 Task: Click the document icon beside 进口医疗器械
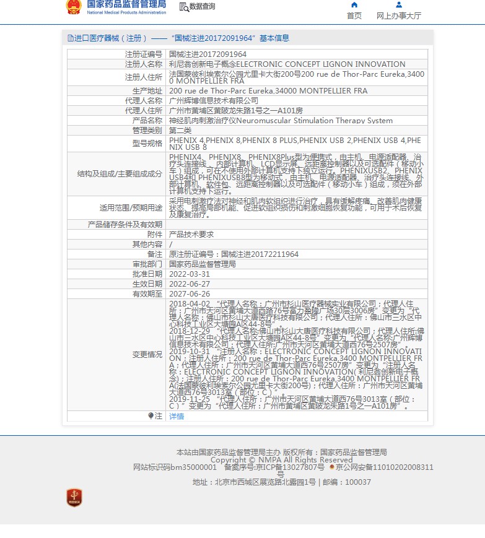click(71, 38)
